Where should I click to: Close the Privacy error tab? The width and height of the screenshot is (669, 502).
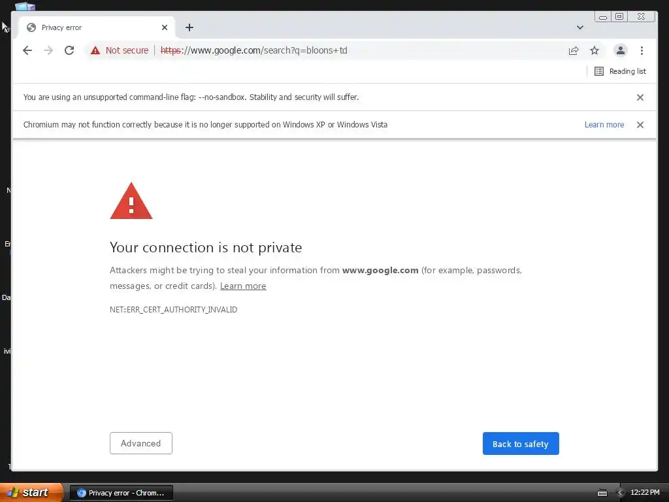point(165,27)
